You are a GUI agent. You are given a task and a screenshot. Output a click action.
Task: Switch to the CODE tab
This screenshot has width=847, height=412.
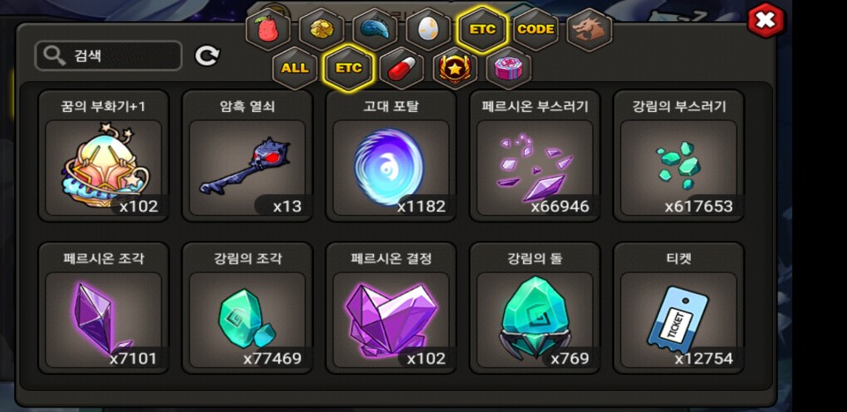point(536,30)
